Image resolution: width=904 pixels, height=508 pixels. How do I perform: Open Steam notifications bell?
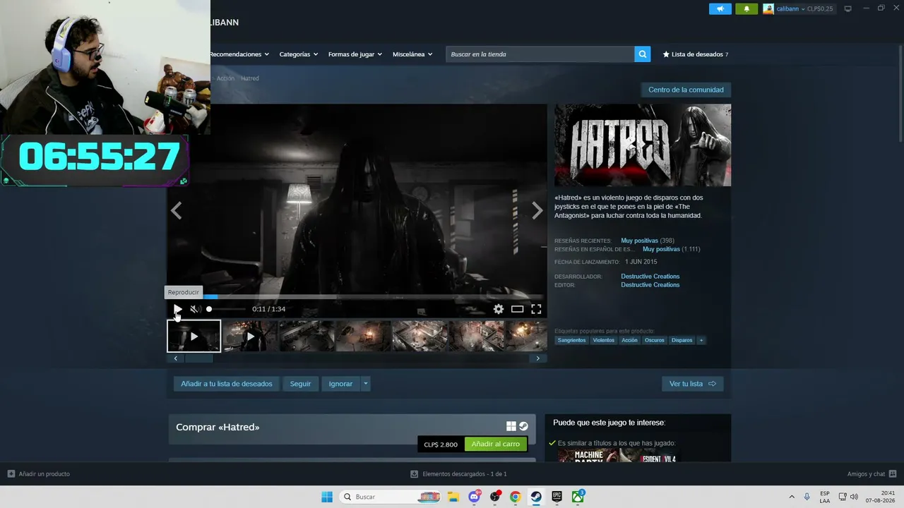(747, 8)
